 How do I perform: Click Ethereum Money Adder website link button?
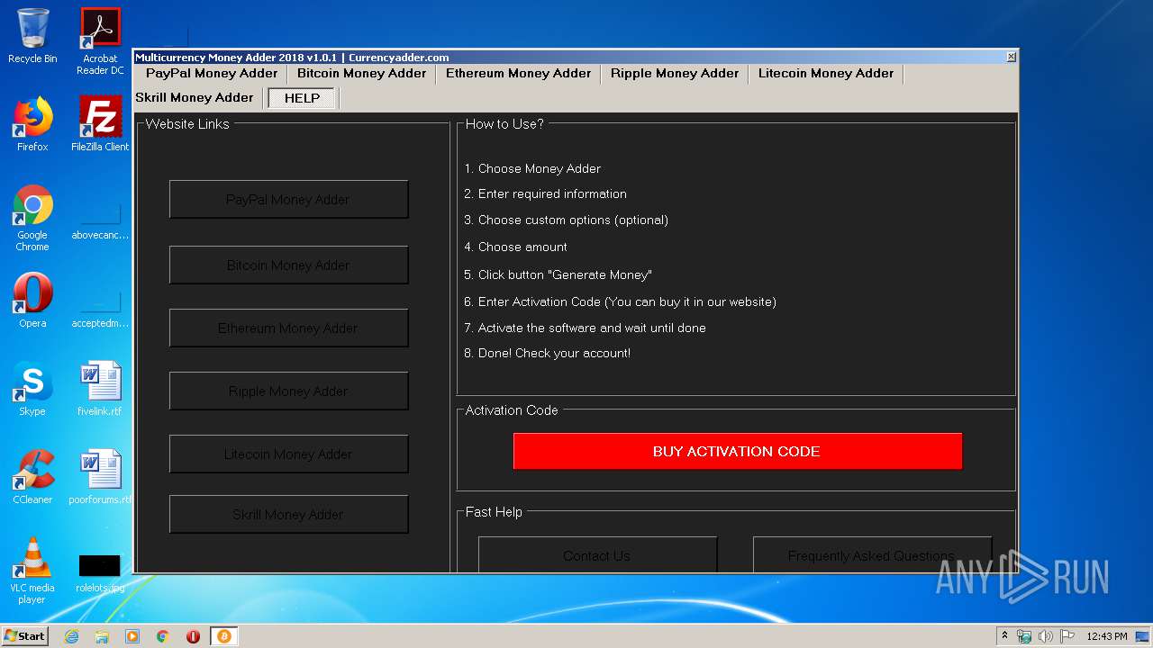[288, 328]
